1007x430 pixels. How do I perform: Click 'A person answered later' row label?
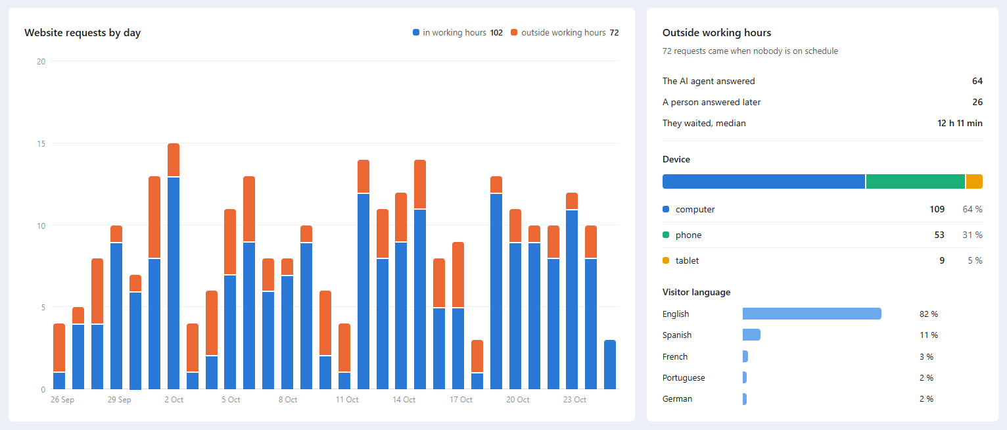click(x=712, y=102)
